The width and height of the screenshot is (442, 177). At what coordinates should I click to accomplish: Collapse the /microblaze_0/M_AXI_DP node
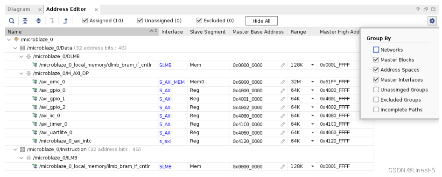[21, 74]
